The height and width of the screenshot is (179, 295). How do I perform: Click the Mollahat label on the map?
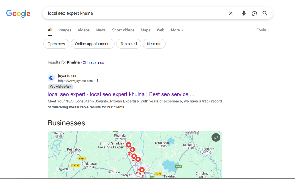(189, 146)
